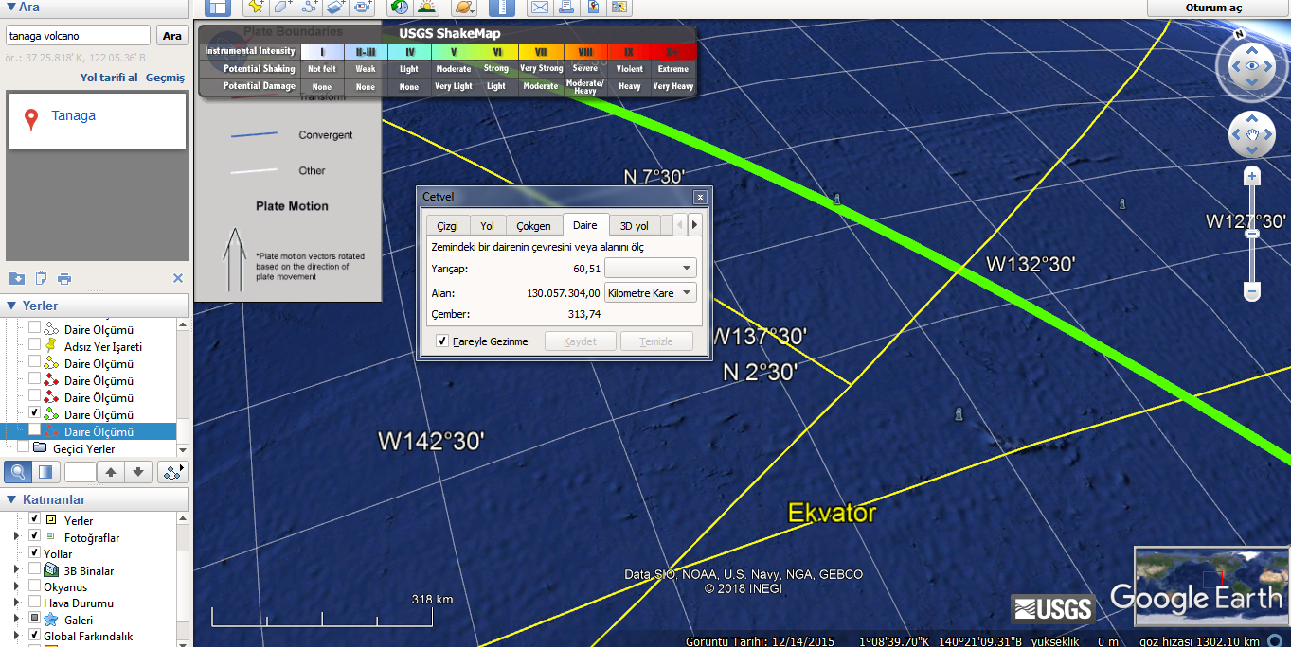
Task: Click the add folder icon below search results
Action: 17,278
